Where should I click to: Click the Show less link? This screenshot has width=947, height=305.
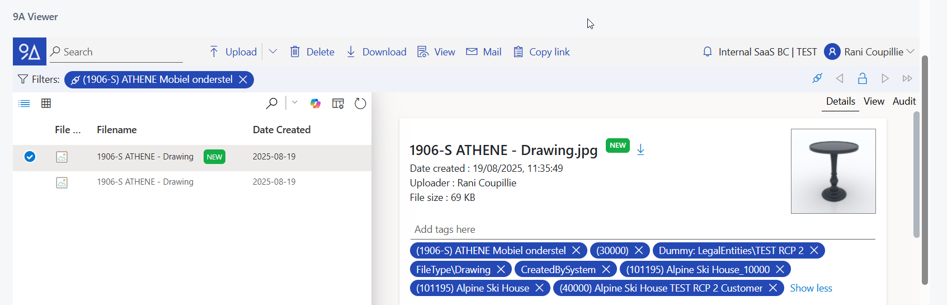811,288
